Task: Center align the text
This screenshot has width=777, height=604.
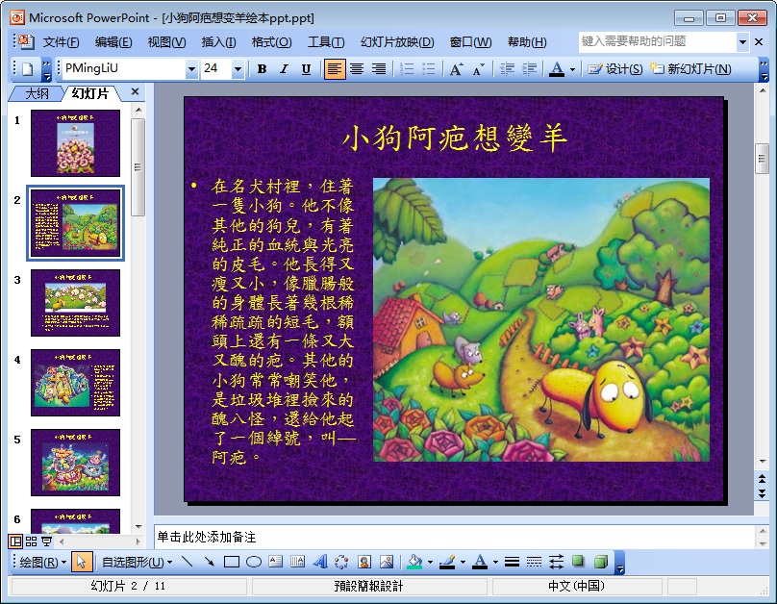Action: tap(357, 69)
